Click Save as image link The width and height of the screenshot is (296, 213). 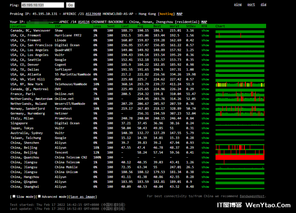tap(83, 197)
